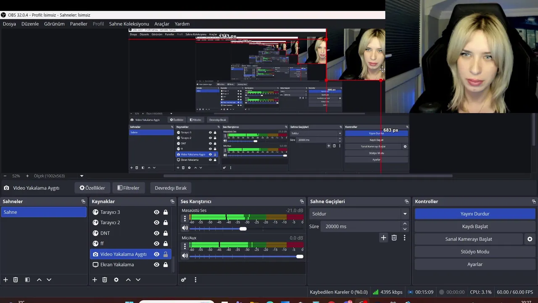The image size is (538, 303).
Task: Open the Araçlar menu
Action: pos(162,24)
